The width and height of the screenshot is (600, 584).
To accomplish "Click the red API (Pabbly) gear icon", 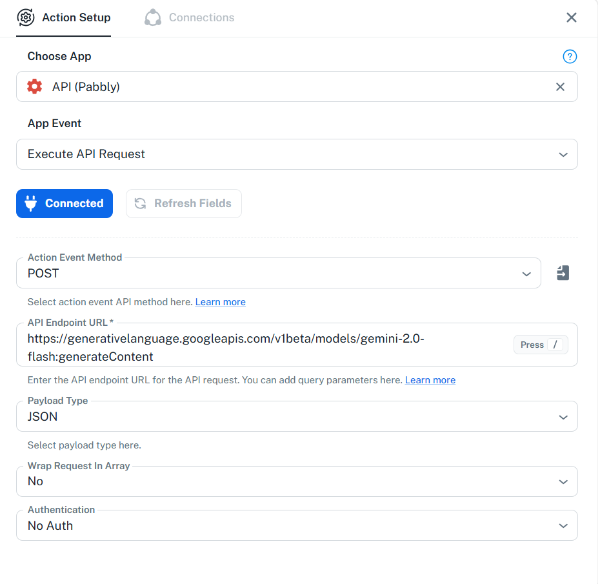I will pyautogui.click(x=34, y=87).
